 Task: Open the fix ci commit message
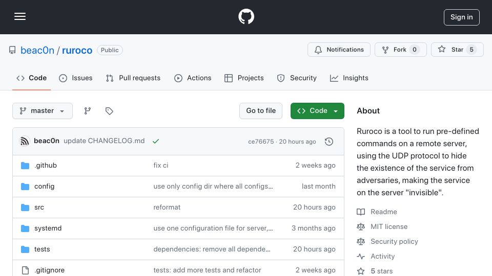(160, 165)
